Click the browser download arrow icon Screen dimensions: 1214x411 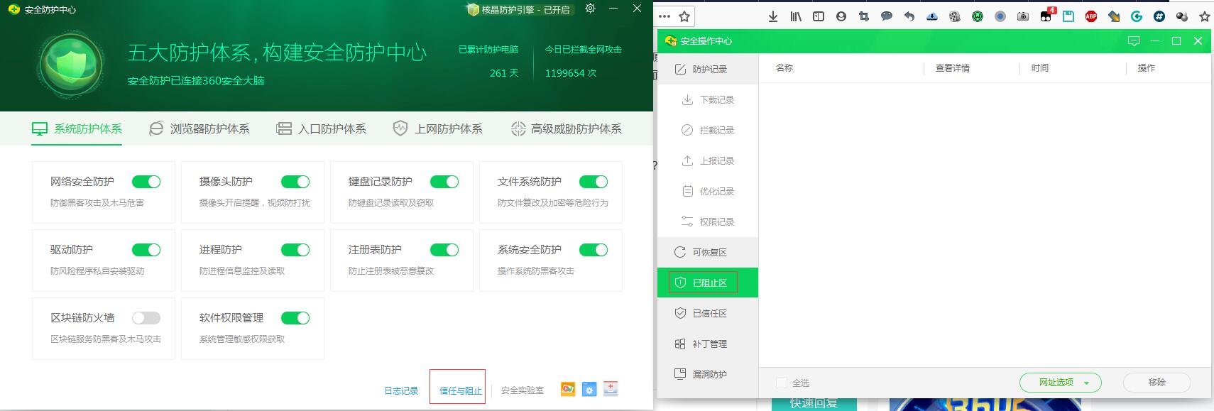pos(773,16)
